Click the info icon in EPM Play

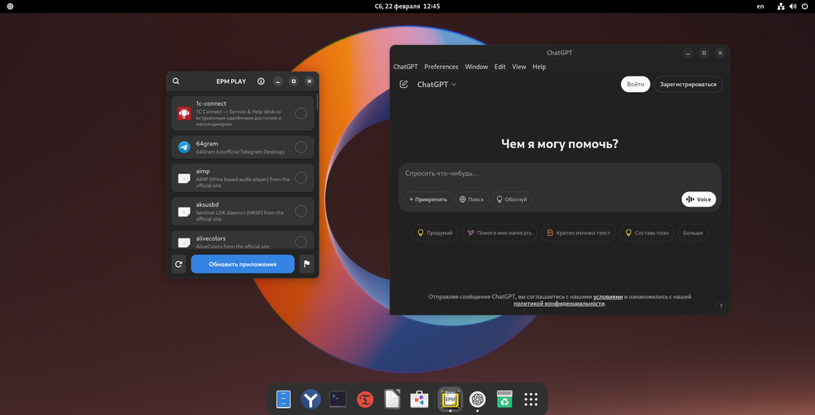[261, 81]
